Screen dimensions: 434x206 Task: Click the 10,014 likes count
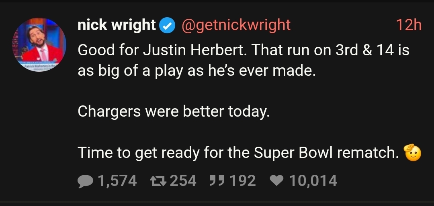313,181
